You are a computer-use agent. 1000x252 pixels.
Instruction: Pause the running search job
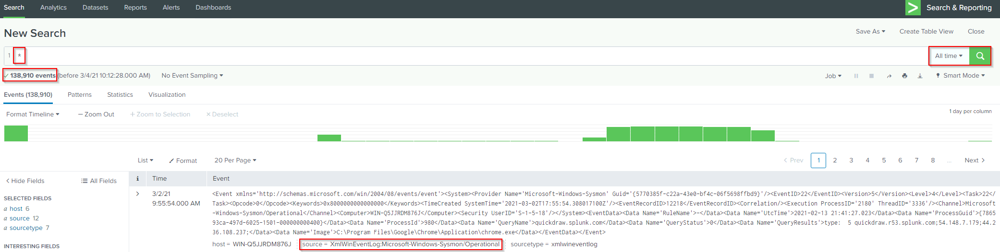click(x=856, y=76)
